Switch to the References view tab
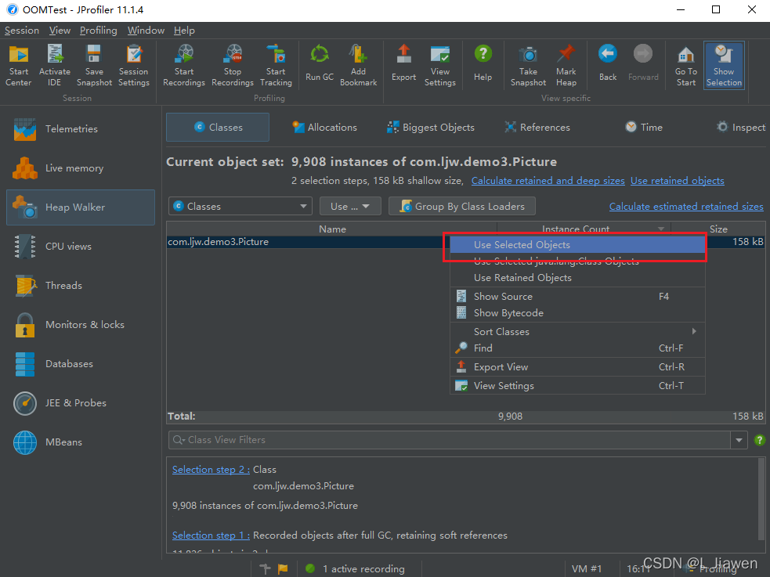The image size is (770, 577). coord(537,127)
